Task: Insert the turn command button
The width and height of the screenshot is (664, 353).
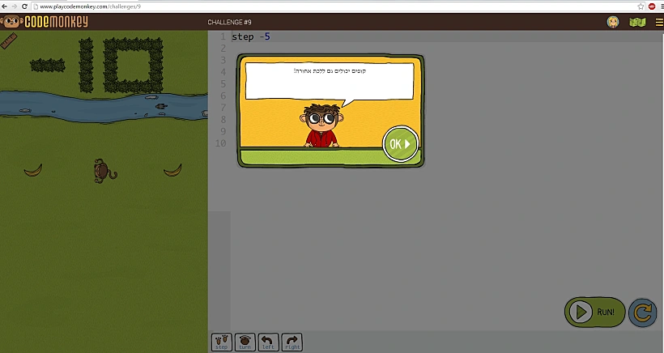Action: (245, 342)
